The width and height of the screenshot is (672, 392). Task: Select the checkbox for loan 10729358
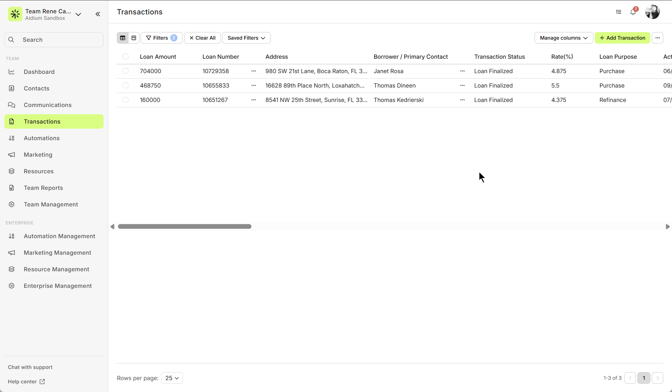pyautogui.click(x=126, y=71)
